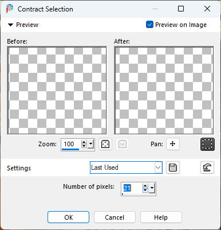The width and height of the screenshot is (221, 230).
Task: Toggle the Preview on Image checkbox
Action: tap(149, 25)
